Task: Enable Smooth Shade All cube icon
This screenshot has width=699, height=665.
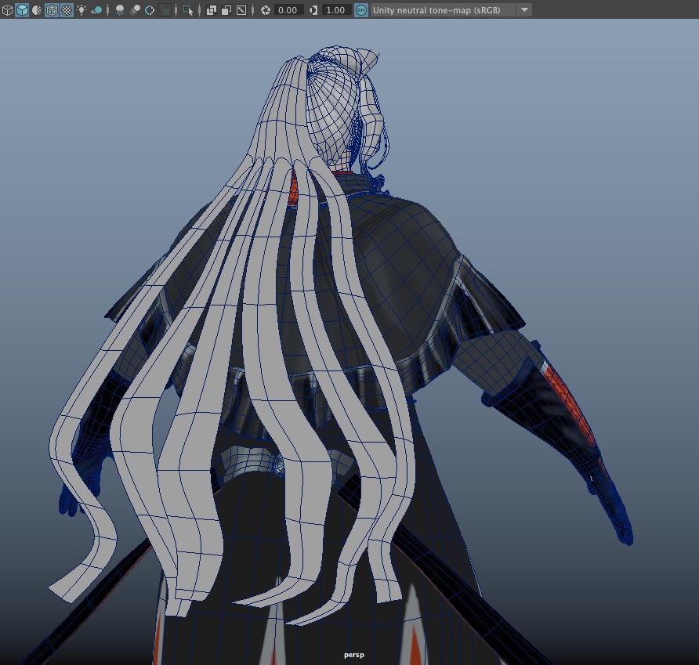Action: click(22, 10)
